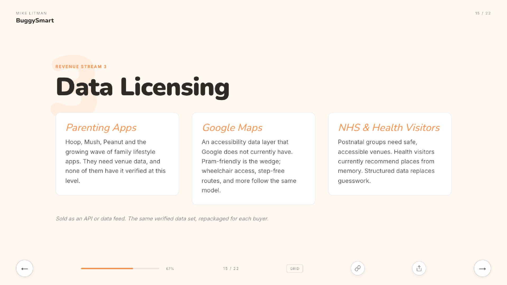The width and height of the screenshot is (507, 285).
Task: Select the NHS & Health Visitors heading
Action: [x=389, y=127]
